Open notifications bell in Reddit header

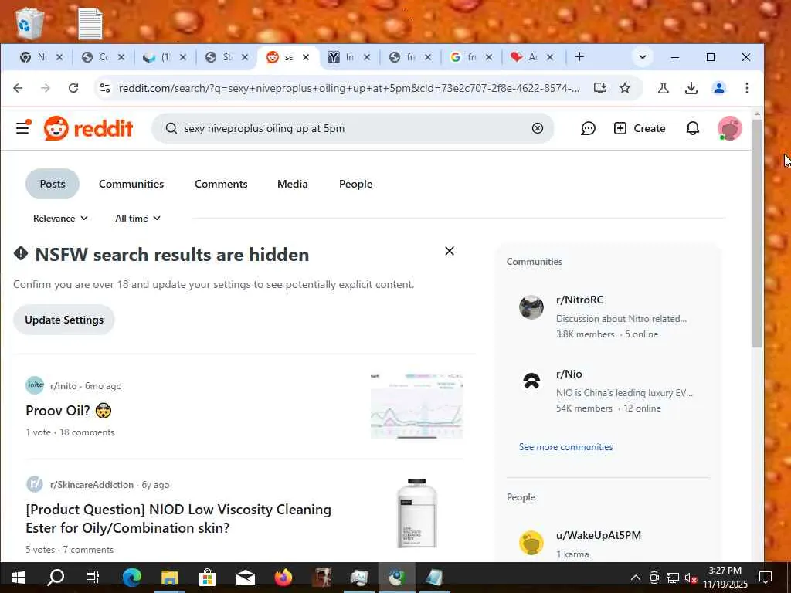pyautogui.click(x=693, y=129)
